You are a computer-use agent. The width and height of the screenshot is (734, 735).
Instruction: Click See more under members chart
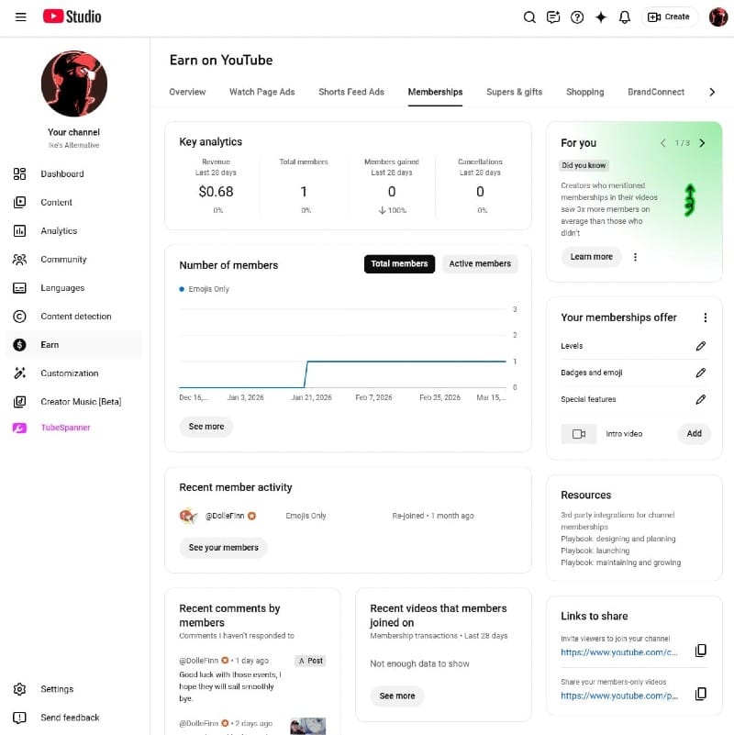click(206, 427)
